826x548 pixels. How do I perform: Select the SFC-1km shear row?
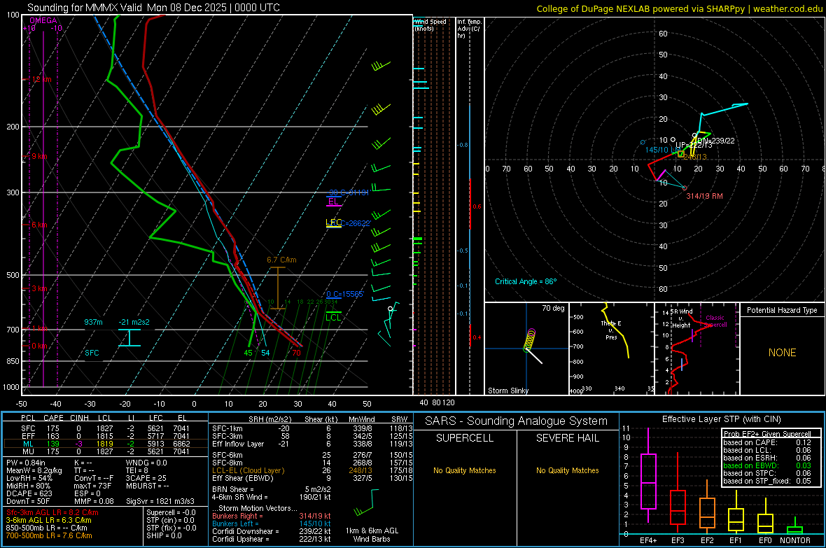tap(312, 428)
